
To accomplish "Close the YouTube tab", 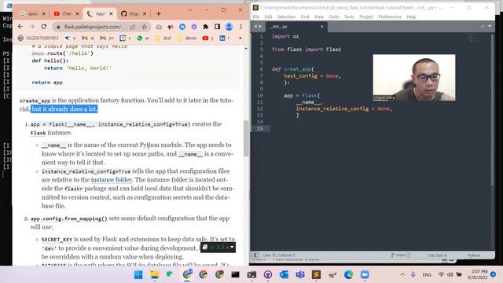I will [77, 14].
